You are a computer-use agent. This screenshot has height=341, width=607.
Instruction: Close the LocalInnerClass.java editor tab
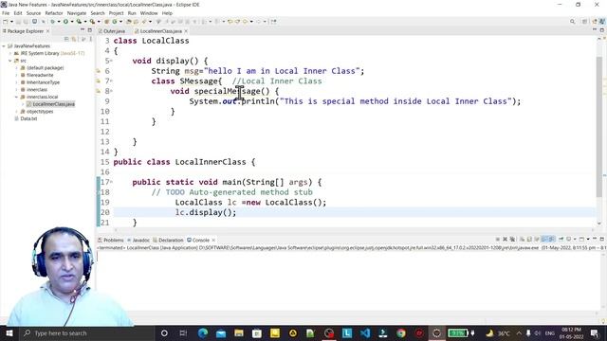click(186, 31)
